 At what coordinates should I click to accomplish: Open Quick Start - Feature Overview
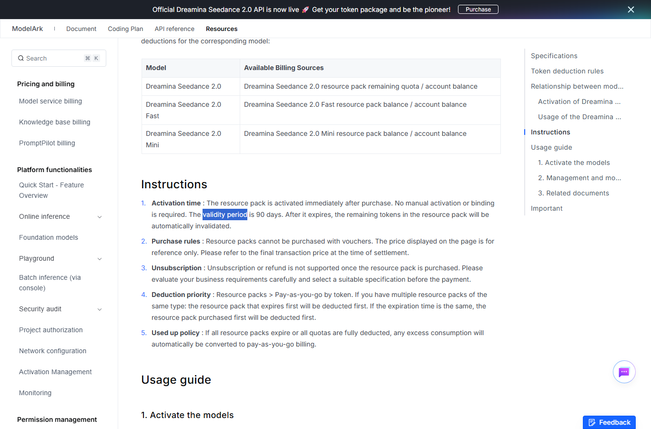51,190
